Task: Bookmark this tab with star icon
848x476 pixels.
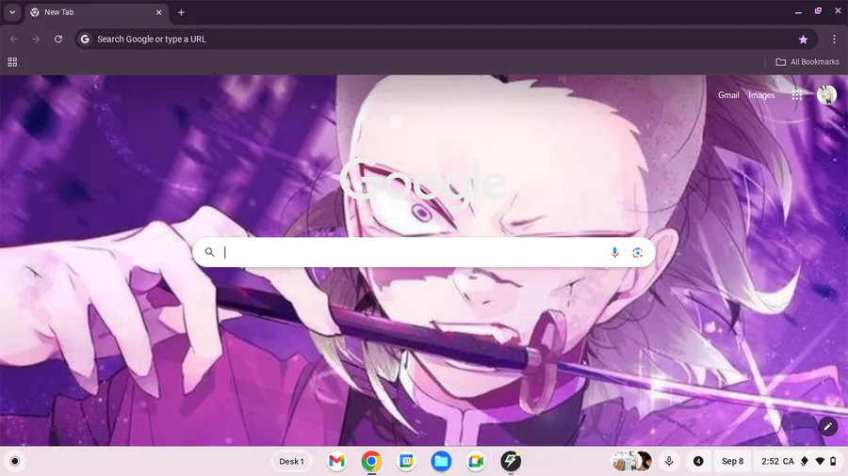Action: tap(803, 39)
